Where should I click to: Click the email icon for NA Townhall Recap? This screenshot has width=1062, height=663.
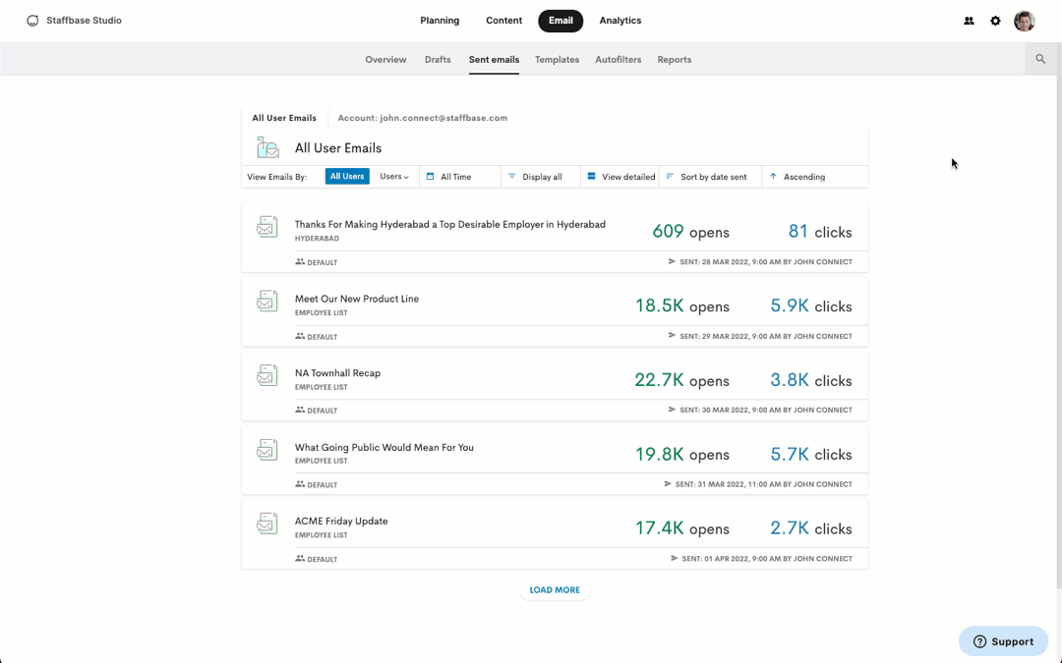[267, 375]
